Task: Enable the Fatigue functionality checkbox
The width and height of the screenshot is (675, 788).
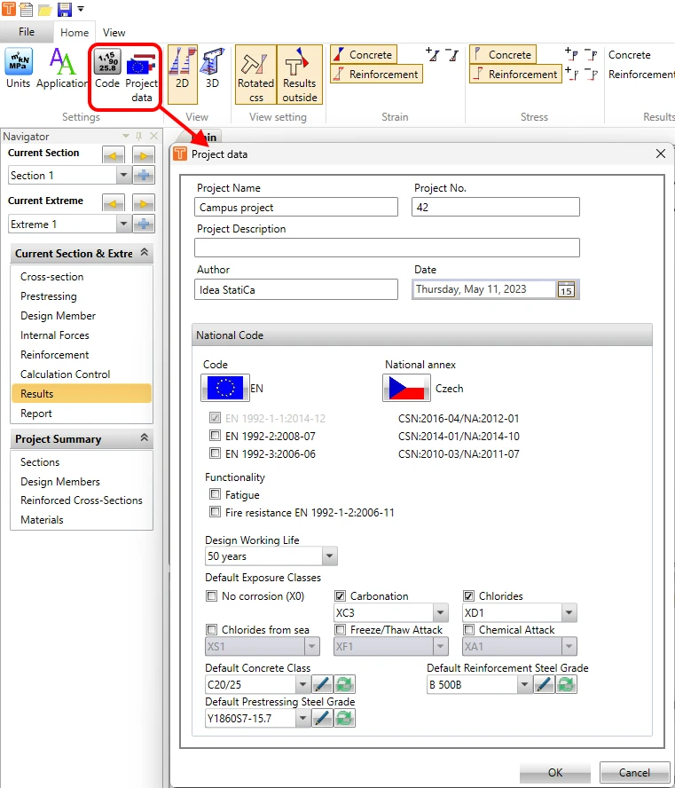Action: [215, 494]
